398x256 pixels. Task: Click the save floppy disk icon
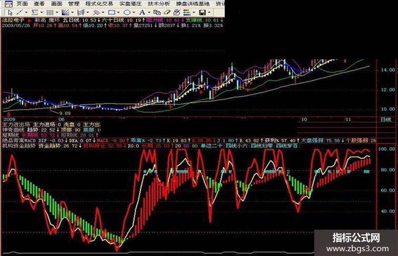pyautogui.click(x=203, y=12)
